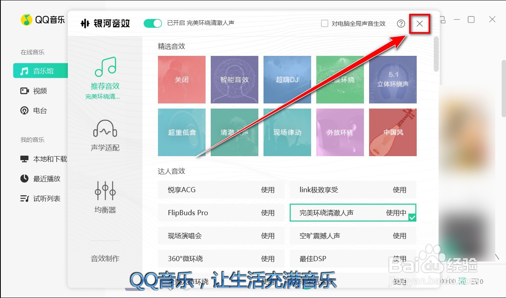Screen dimensions: 506x298
Task: Open the help question mark icon
Action: [x=401, y=24]
